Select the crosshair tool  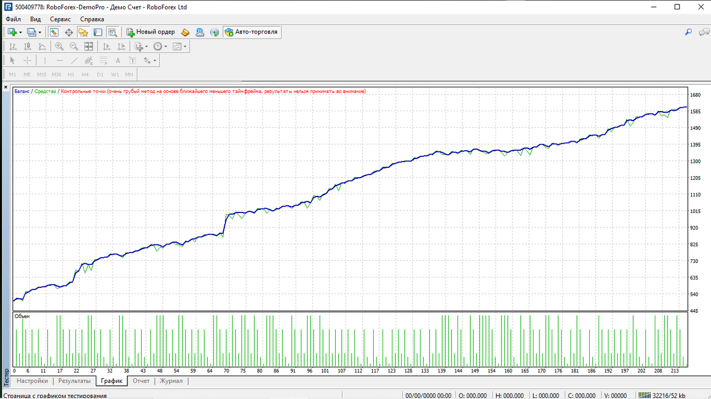[x=27, y=61]
